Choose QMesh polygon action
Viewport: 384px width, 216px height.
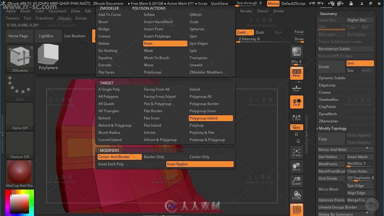(x=196, y=15)
